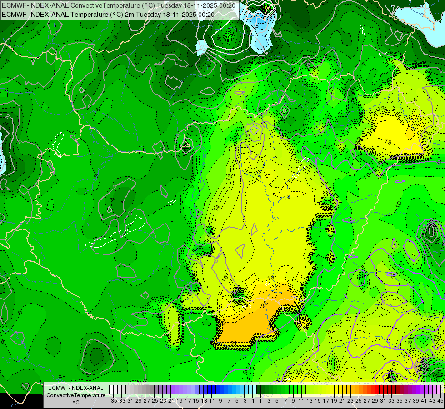
Task: Click legend scale value 43
Action: (x=432, y=401)
